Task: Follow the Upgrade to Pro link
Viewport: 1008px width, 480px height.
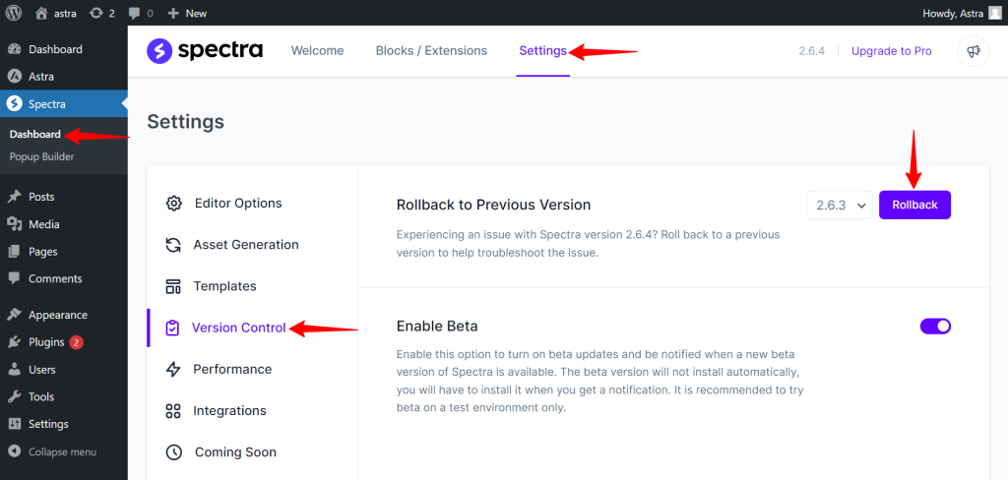Action: pyautogui.click(x=891, y=51)
